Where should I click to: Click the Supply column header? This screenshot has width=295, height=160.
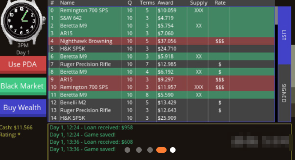(x=199, y=3)
